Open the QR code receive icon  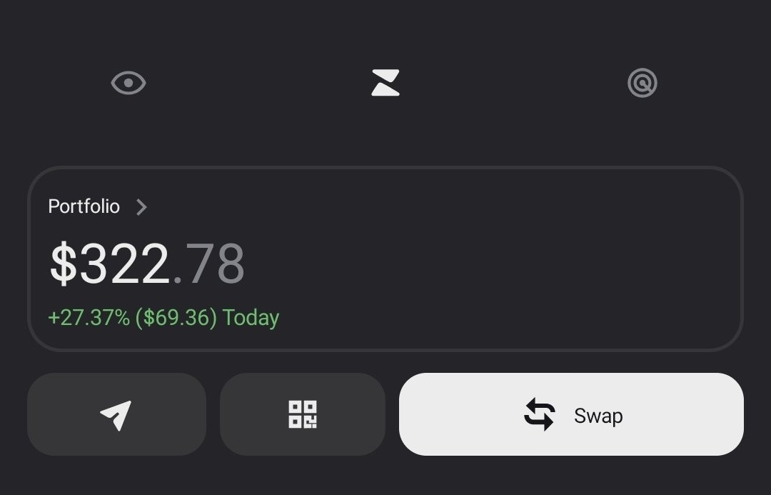pos(303,414)
